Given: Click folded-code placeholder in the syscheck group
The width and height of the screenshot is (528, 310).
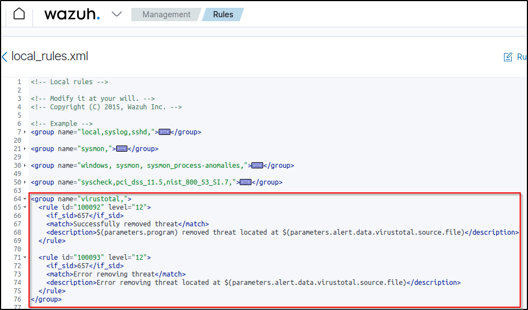Looking at the screenshot, I should point(245,182).
